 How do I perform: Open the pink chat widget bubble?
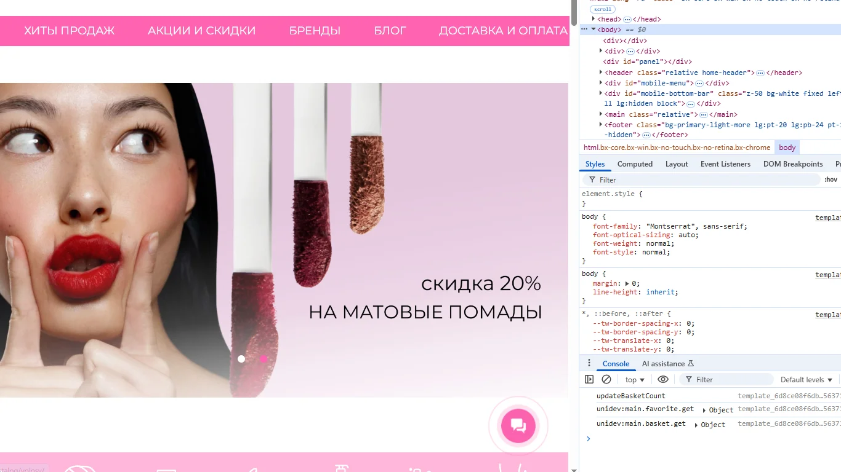click(x=518, y=425)
